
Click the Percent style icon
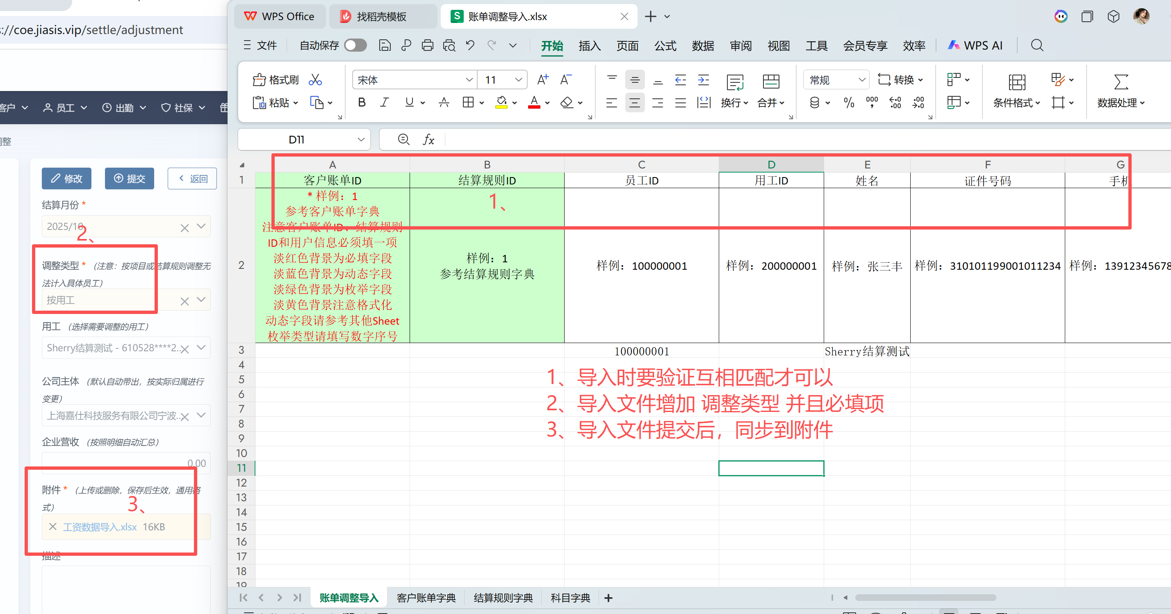point(849,103)
